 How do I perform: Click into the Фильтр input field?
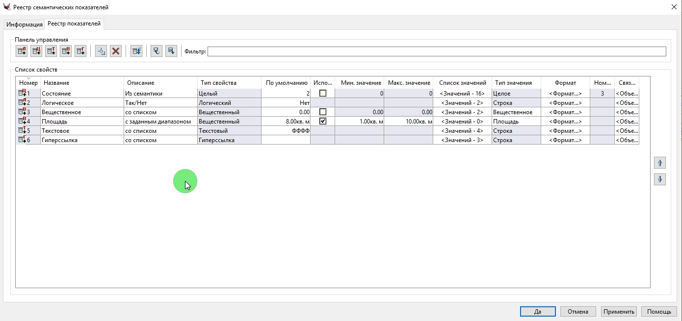(437, 51)
